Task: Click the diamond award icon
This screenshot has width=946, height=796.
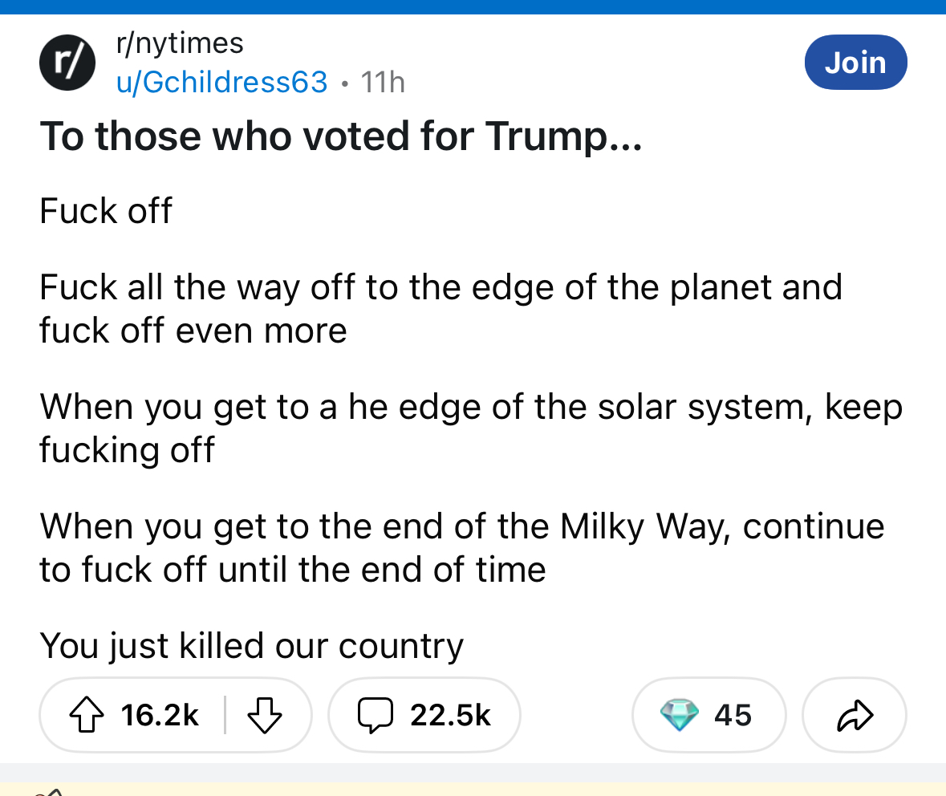Action: (680, 715)
